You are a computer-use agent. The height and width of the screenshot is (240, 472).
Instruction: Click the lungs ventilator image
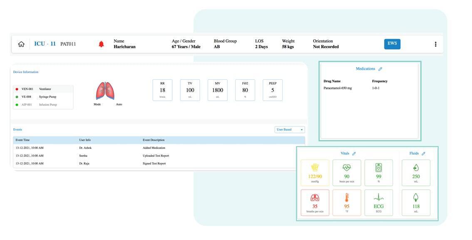[105, 91]
